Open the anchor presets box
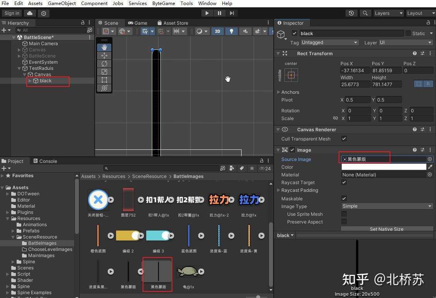 291,75
